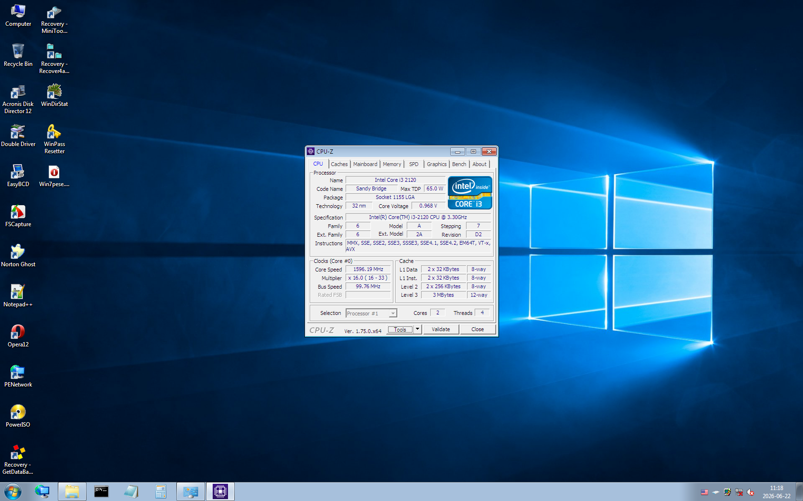Click the WinPass Resetter icon

point(54,139)
